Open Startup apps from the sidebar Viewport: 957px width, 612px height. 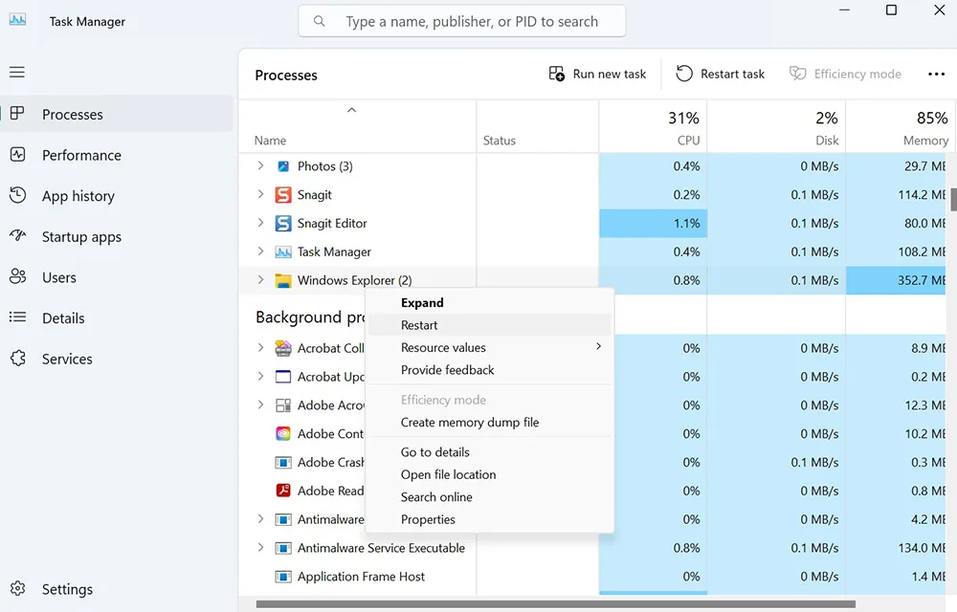(x=82, y=236)
